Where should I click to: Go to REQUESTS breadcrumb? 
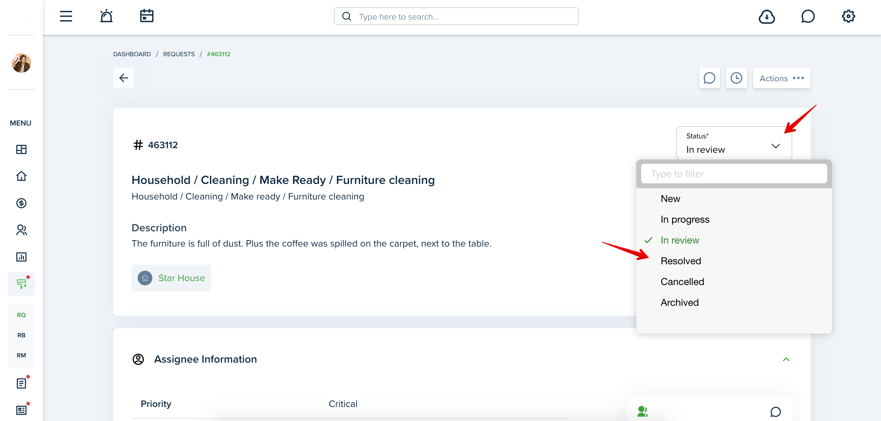(179, 54)
